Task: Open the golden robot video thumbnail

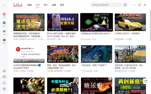Action: coord(29,86)
